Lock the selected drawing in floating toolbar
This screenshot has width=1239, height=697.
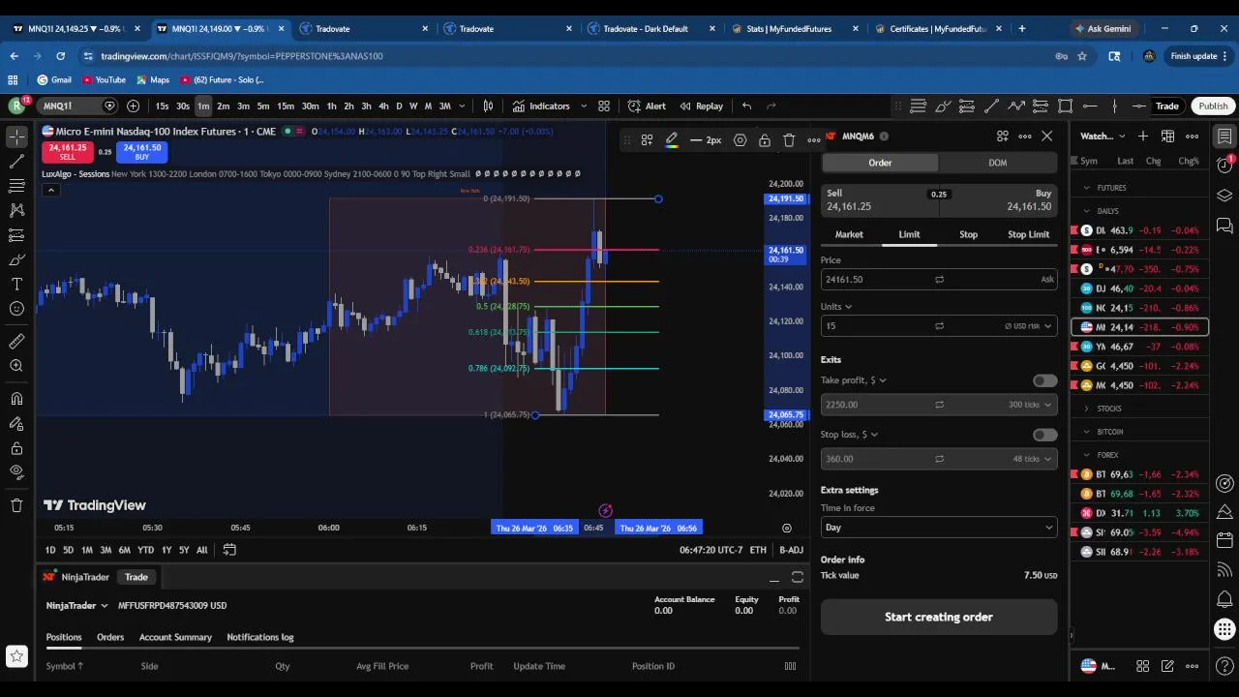765,140
